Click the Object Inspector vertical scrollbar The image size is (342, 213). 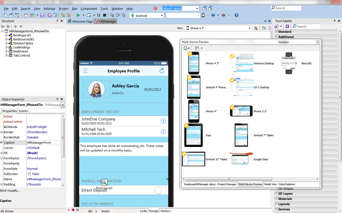(63, 137)
